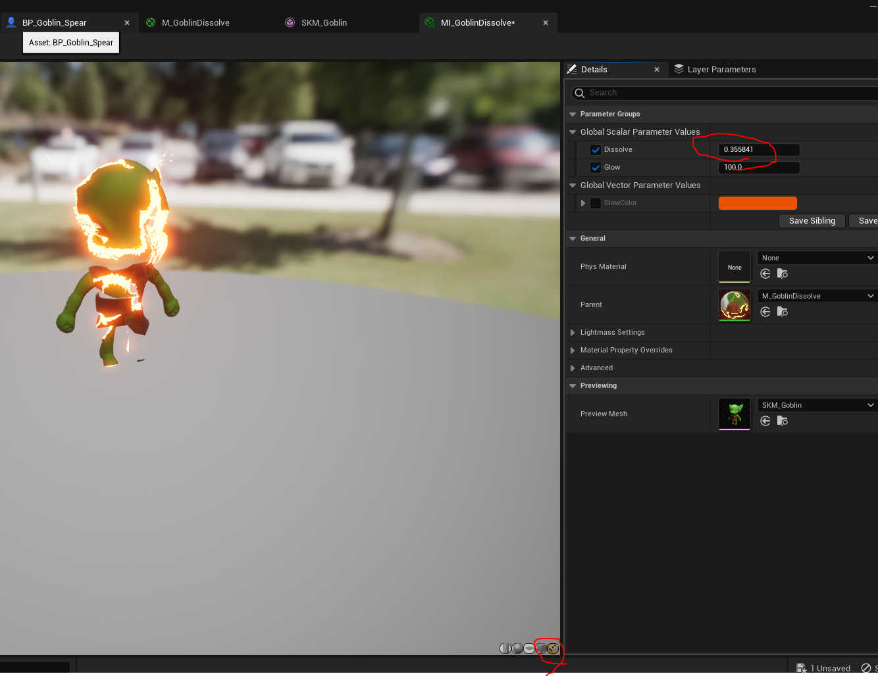Browse to Preview Mesh in Content Browser
The height and width of the screenshot is (676, 878).
tap(783, 421)
